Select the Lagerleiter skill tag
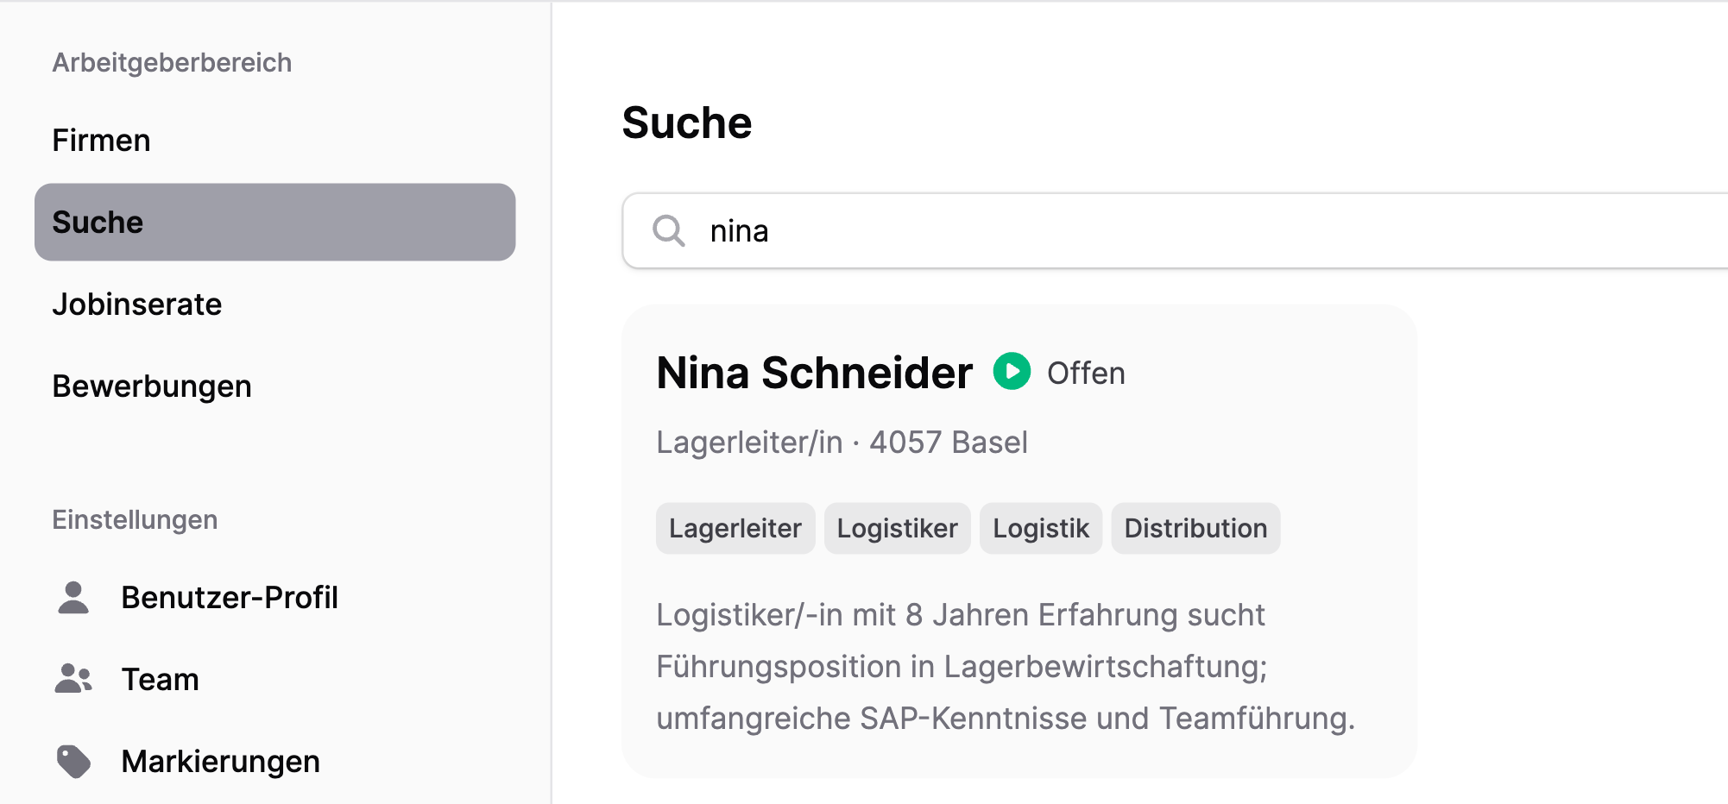 pyautogui.click(x=735, y=527)
